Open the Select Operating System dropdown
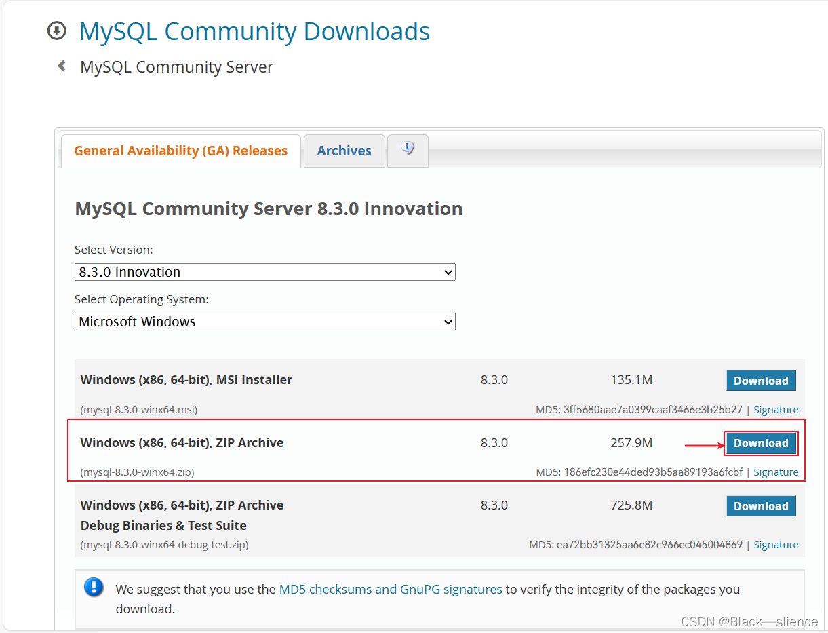 pos(265,322)
